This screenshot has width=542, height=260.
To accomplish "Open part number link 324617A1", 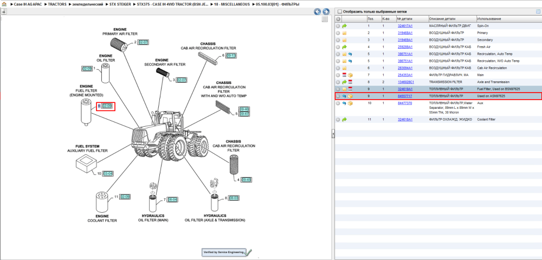I will click(405, 26).
